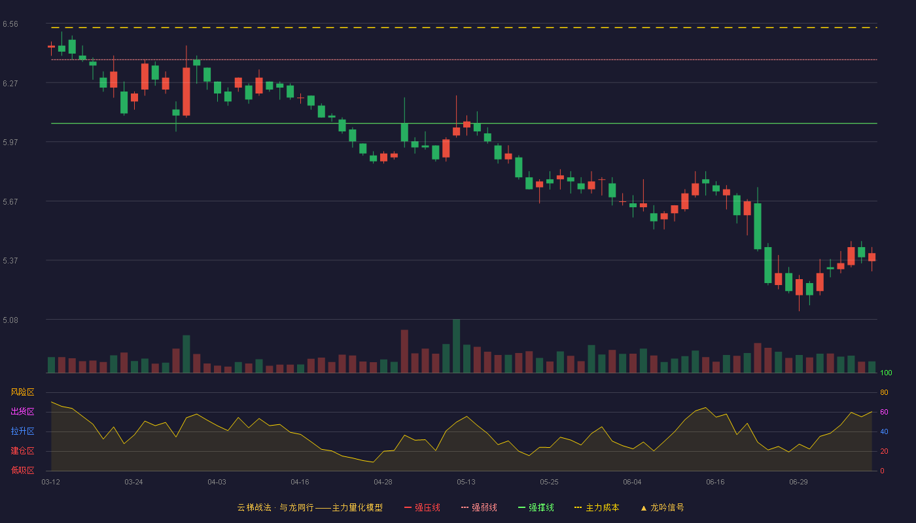
Task: Select the 03-12 date axis label
Action: click(50, 482)
